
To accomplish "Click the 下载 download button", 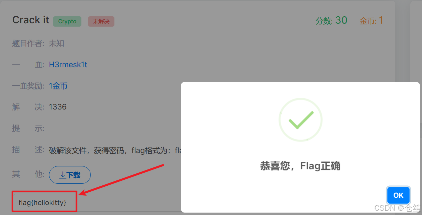I will pos(70,175).
